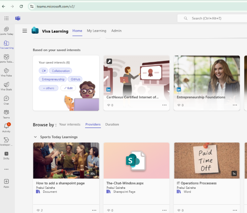
Task: Switch to the Home tab
Action: tap(77, 31)
